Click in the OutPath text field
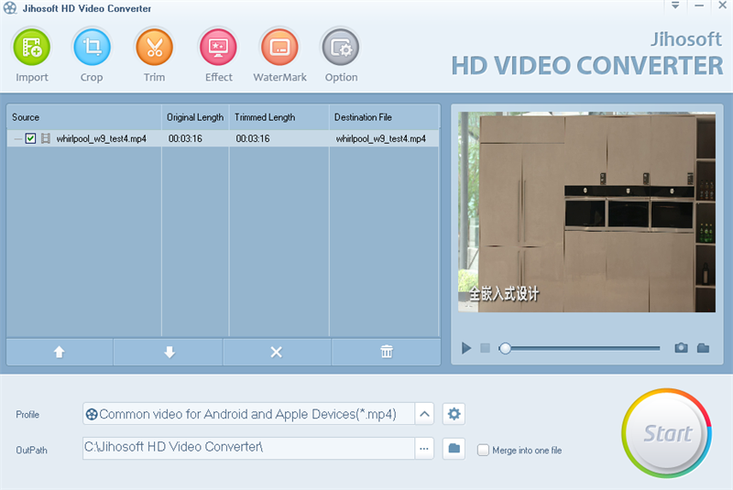 (248, 449)
